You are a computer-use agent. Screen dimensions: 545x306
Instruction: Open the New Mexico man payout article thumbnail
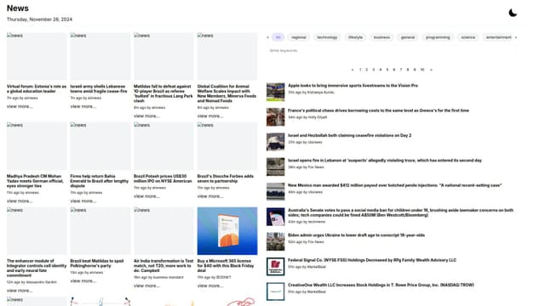click(x=276, y=192)
